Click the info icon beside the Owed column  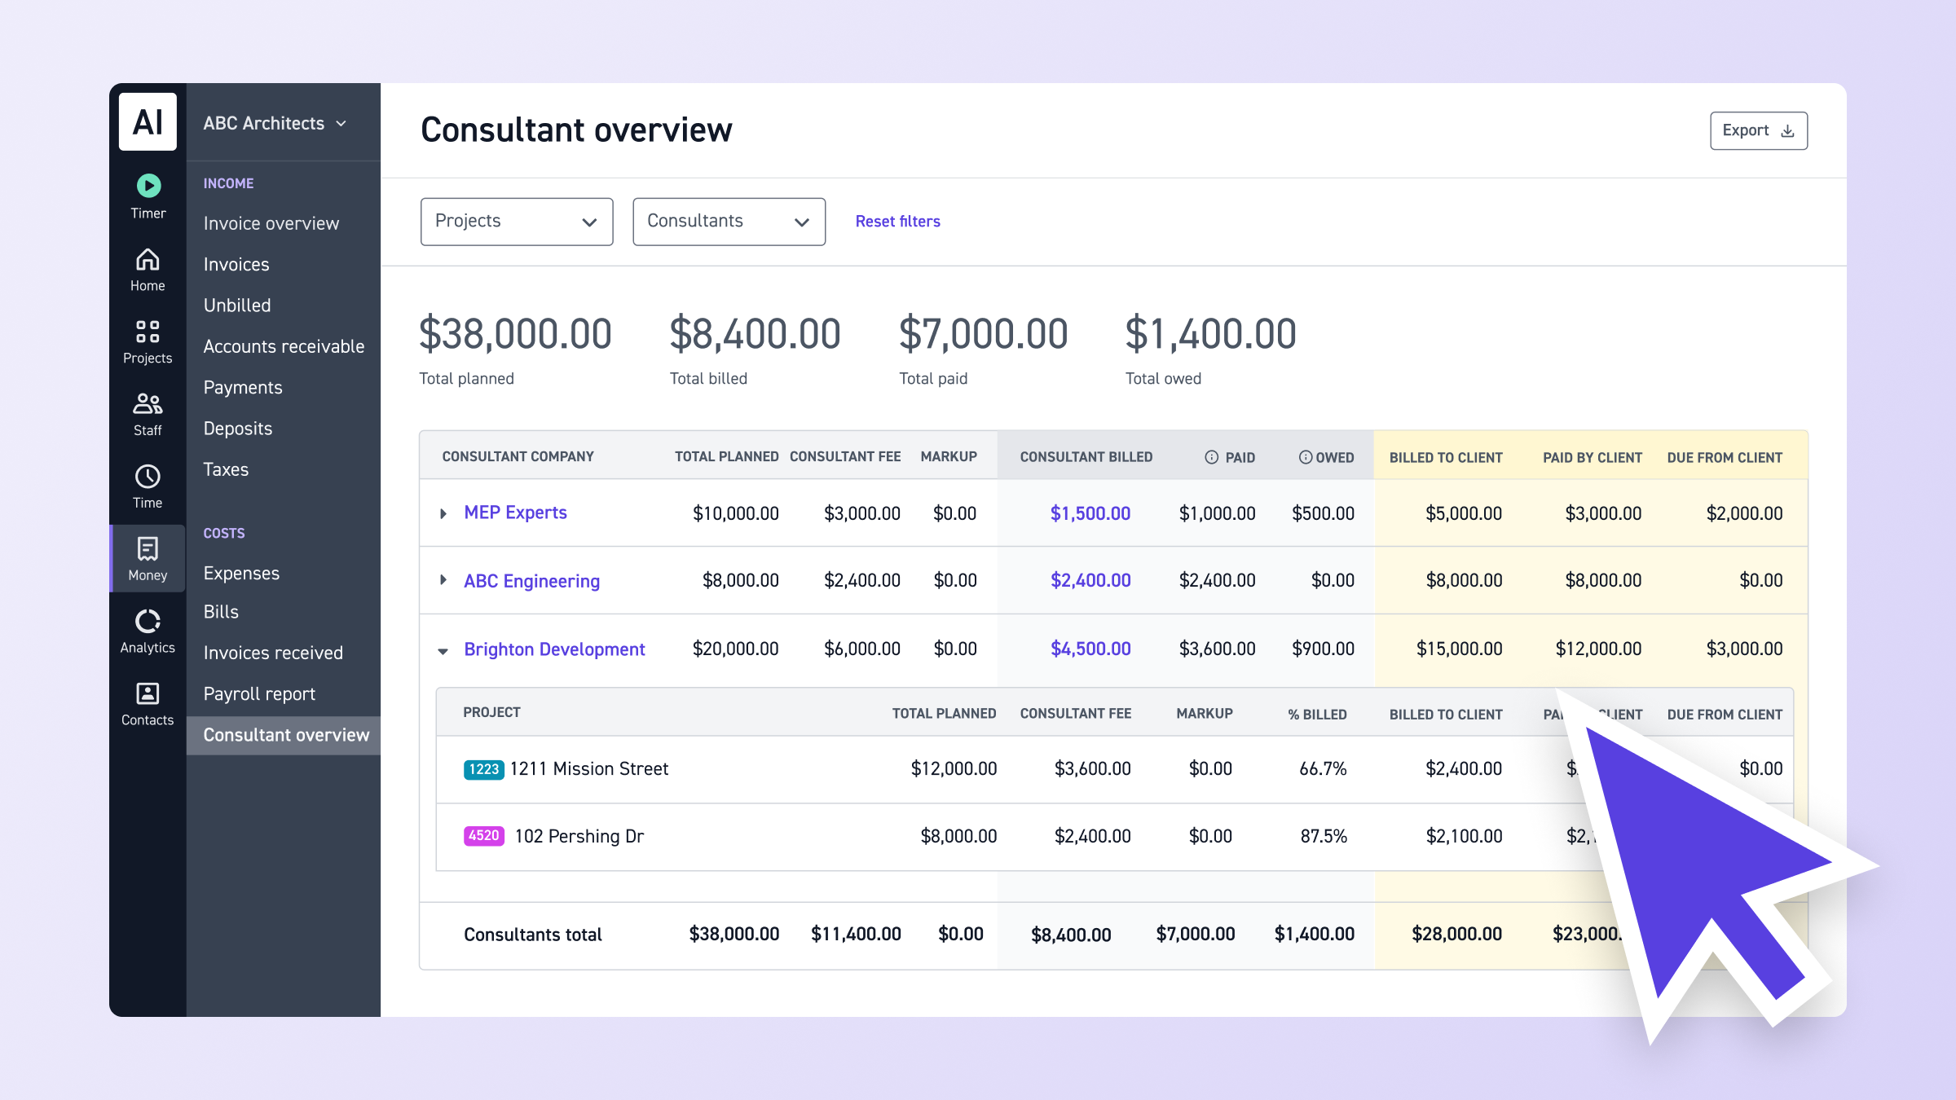[x=1304, y=457]
